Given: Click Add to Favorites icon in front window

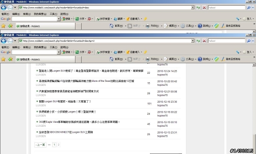Looking at the screenshot, I should 10,59.
